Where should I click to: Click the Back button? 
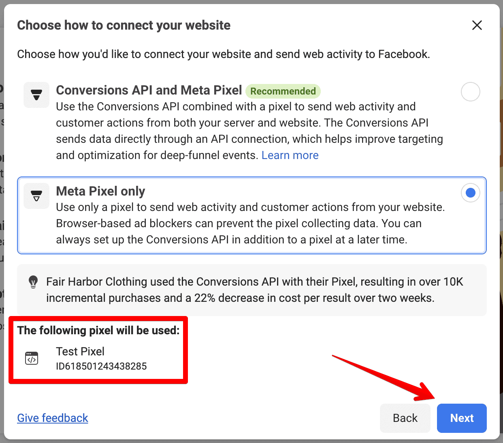[405, 418]
